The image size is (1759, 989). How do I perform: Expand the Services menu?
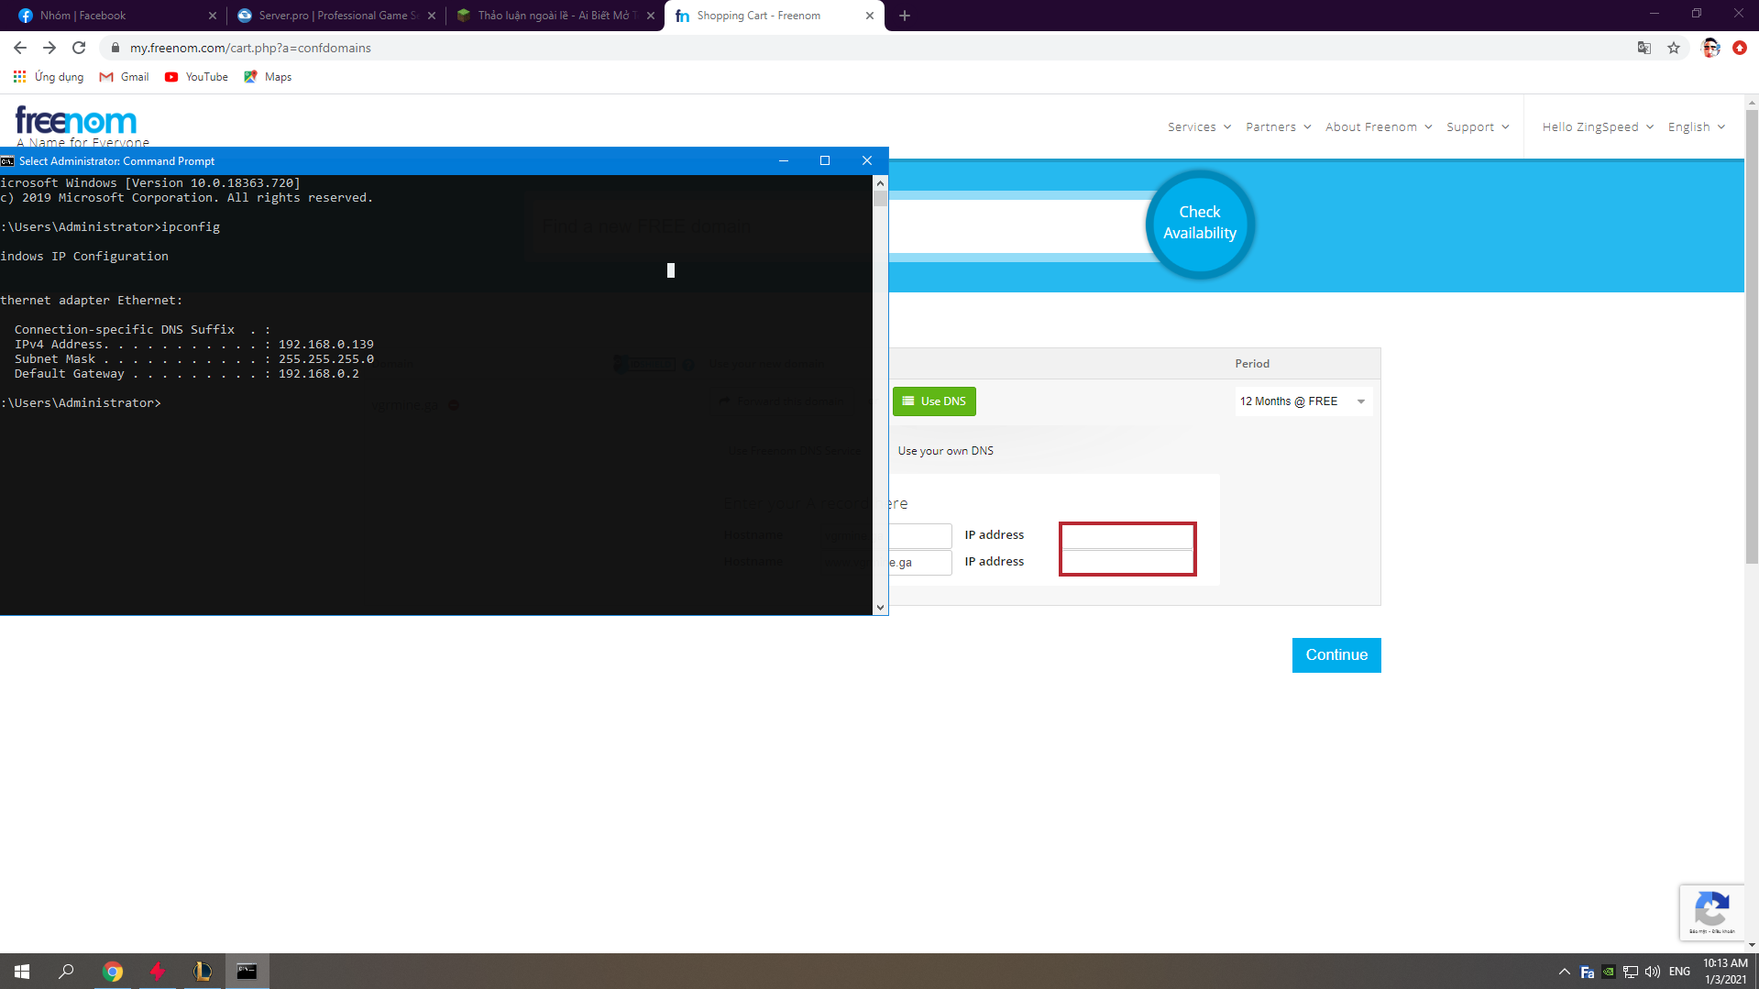(1199, 127)
